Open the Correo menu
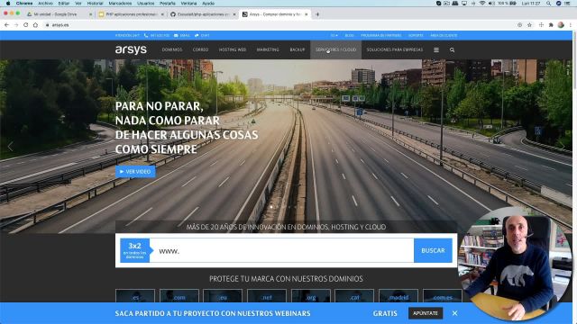This screenshot has height=324, width=577. point(200,49)
